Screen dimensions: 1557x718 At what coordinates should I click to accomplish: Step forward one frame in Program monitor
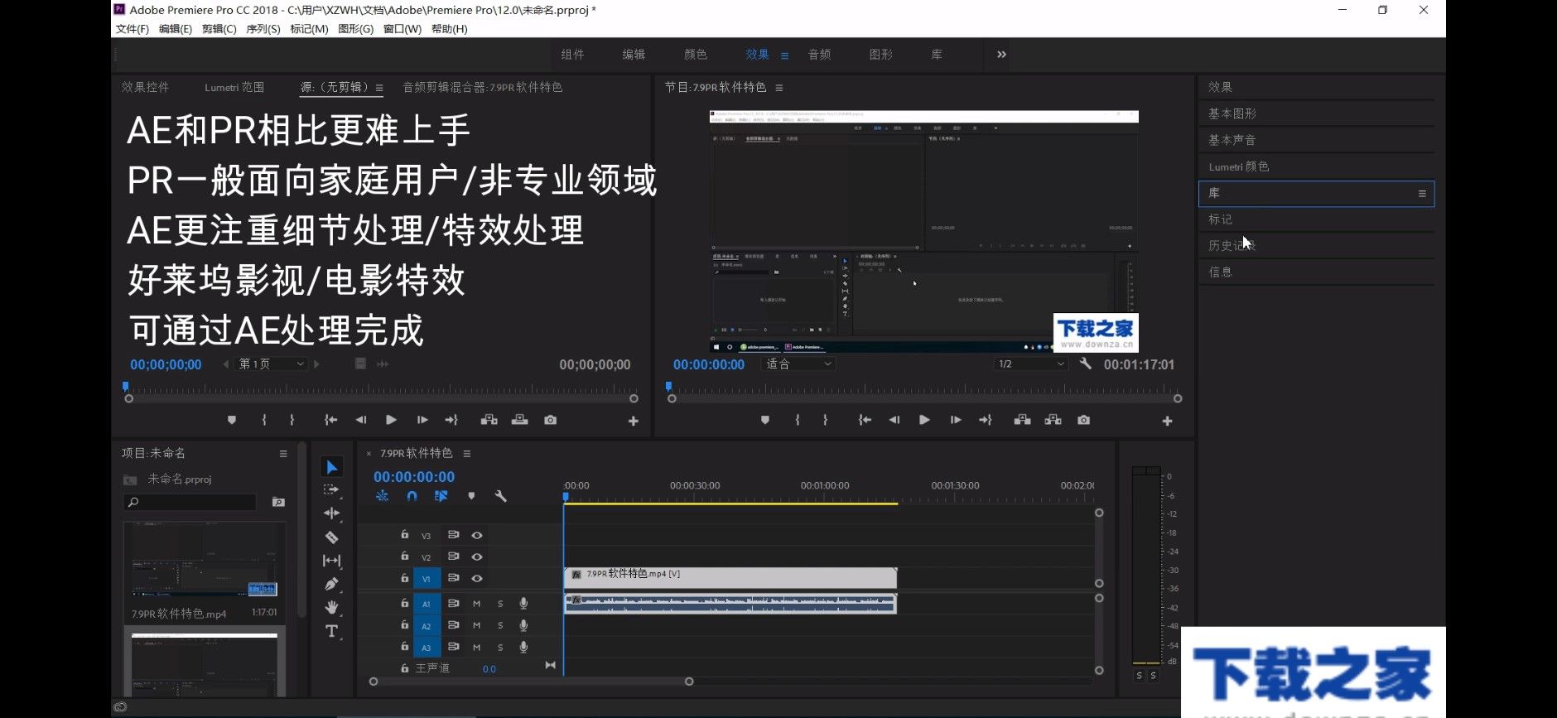pyautogui.click(x=955, y=420)
